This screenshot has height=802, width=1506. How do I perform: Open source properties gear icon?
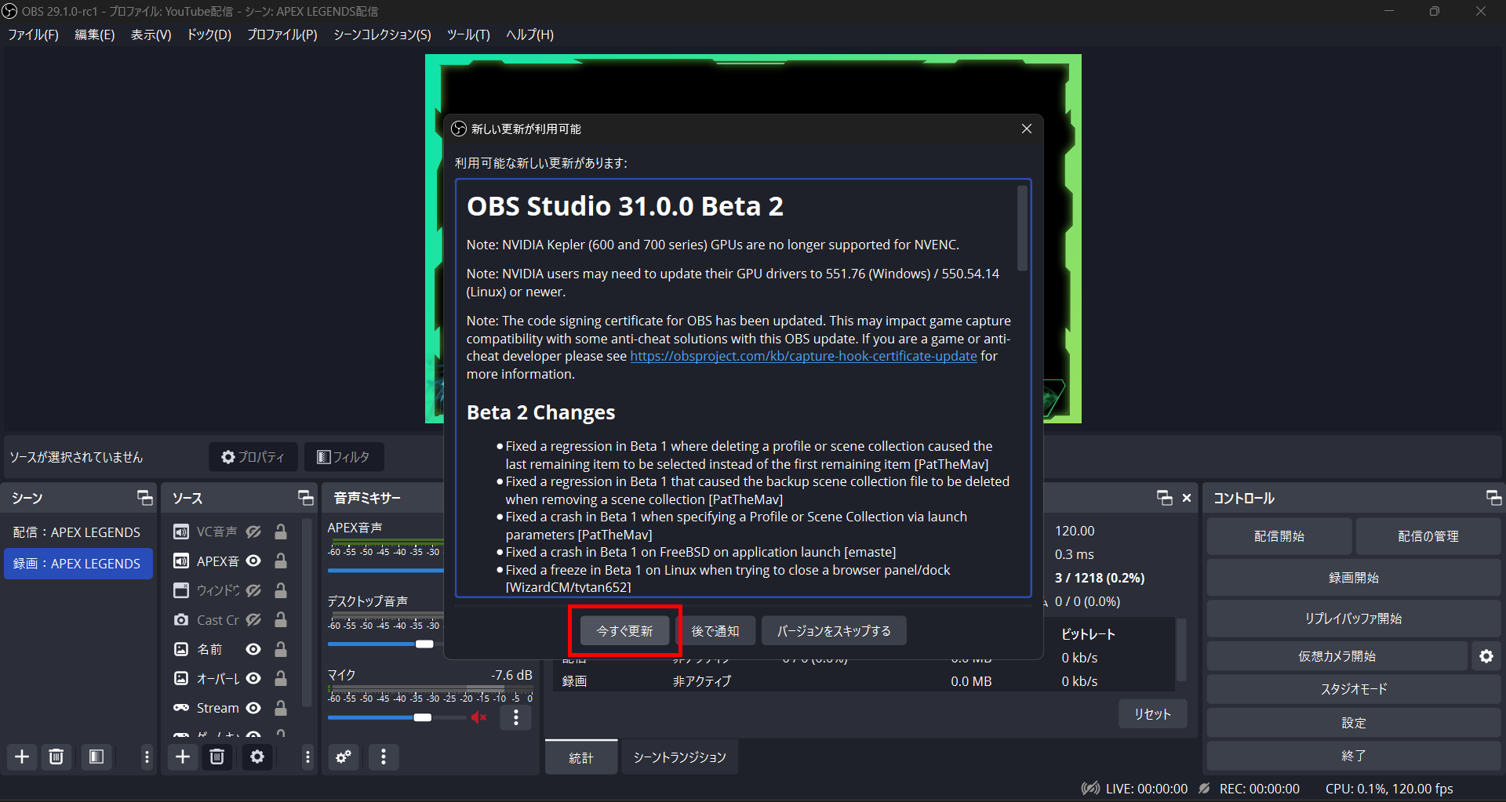tap(257, 757)
